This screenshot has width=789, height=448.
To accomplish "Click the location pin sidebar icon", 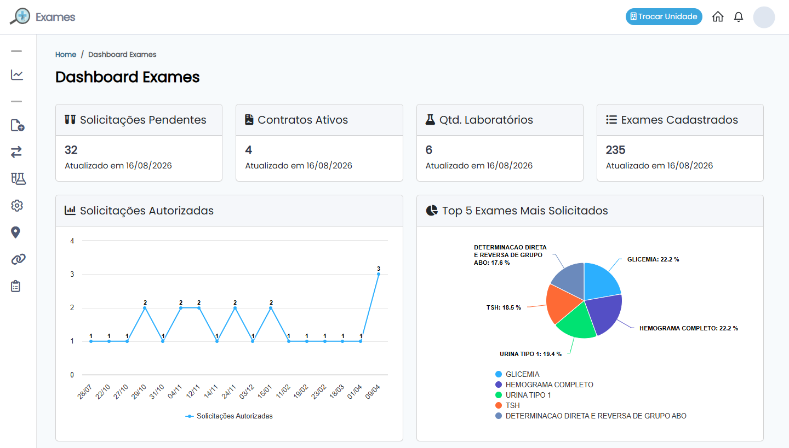I will click(x=15, y=232).
